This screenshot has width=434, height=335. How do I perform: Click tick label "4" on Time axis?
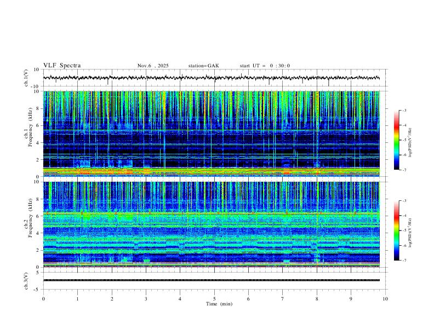point(180,299)
